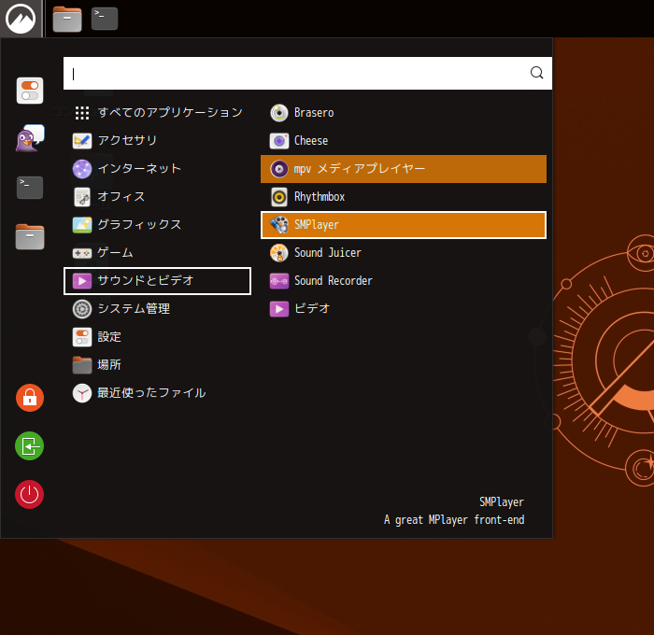
Task: Select the システム管理 category
Action: (x=158, y=309)
